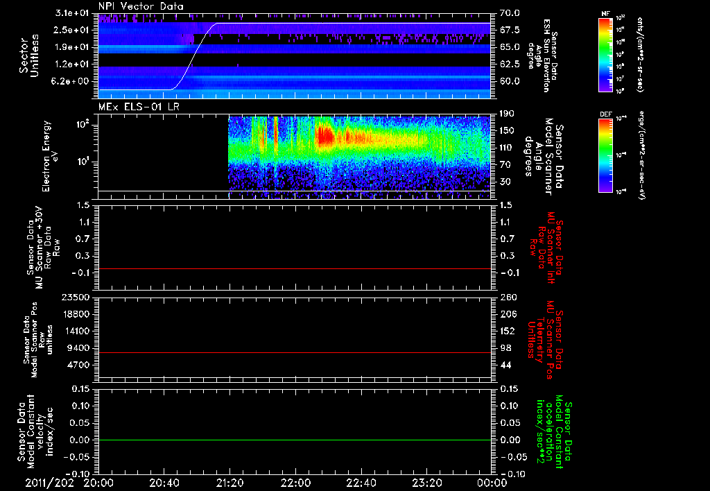The image size is (710, 491).
Task: Click the 'DEF' label above the color bar
Action: pyautogui.click(x=605, y=114)
